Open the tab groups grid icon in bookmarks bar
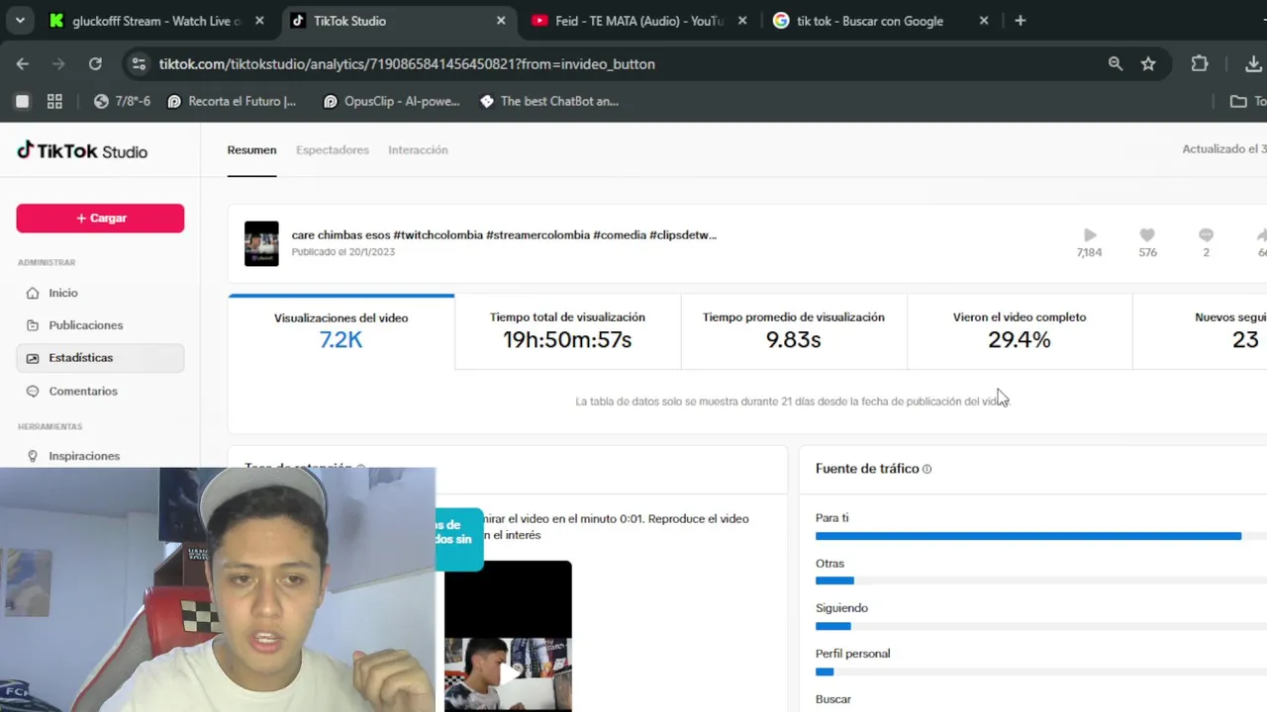This screenshot has width=1267, height=712. coord(54,101)
